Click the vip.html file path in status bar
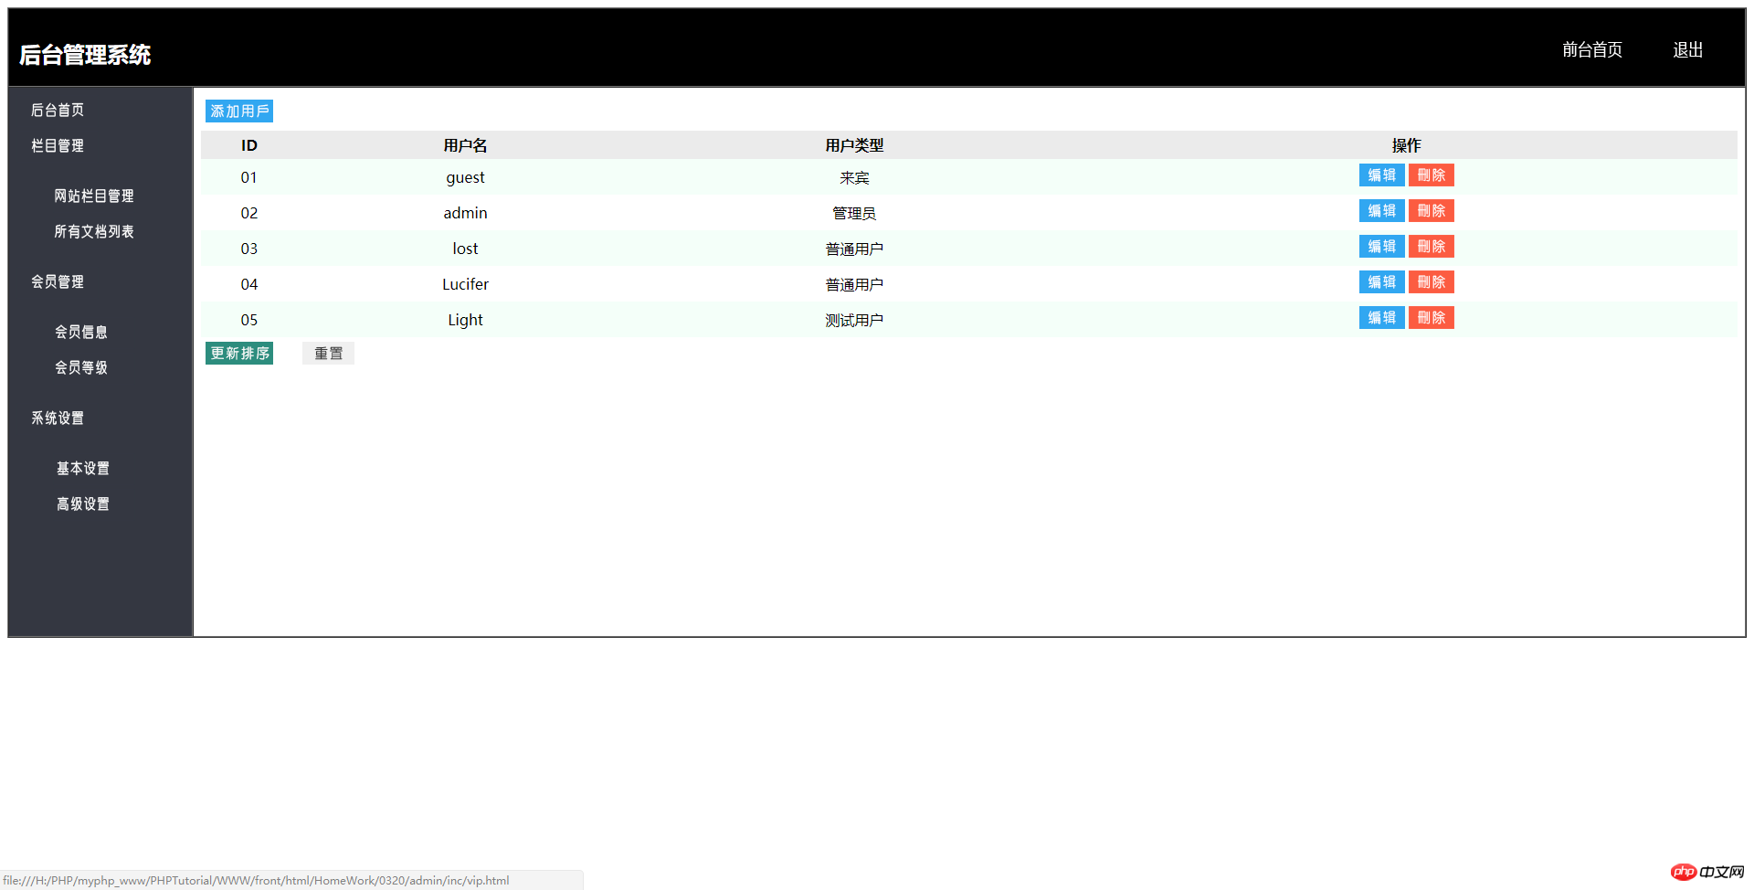Viewport: 1754px width, 890px height. tap(256, 881)
